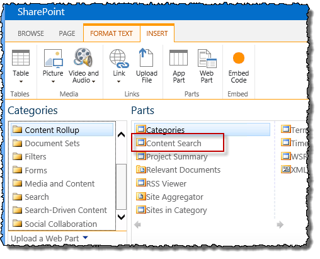Switch to the INSERT tab
The width and height of the screenshot is (320, 259).
tap(157, 33)
